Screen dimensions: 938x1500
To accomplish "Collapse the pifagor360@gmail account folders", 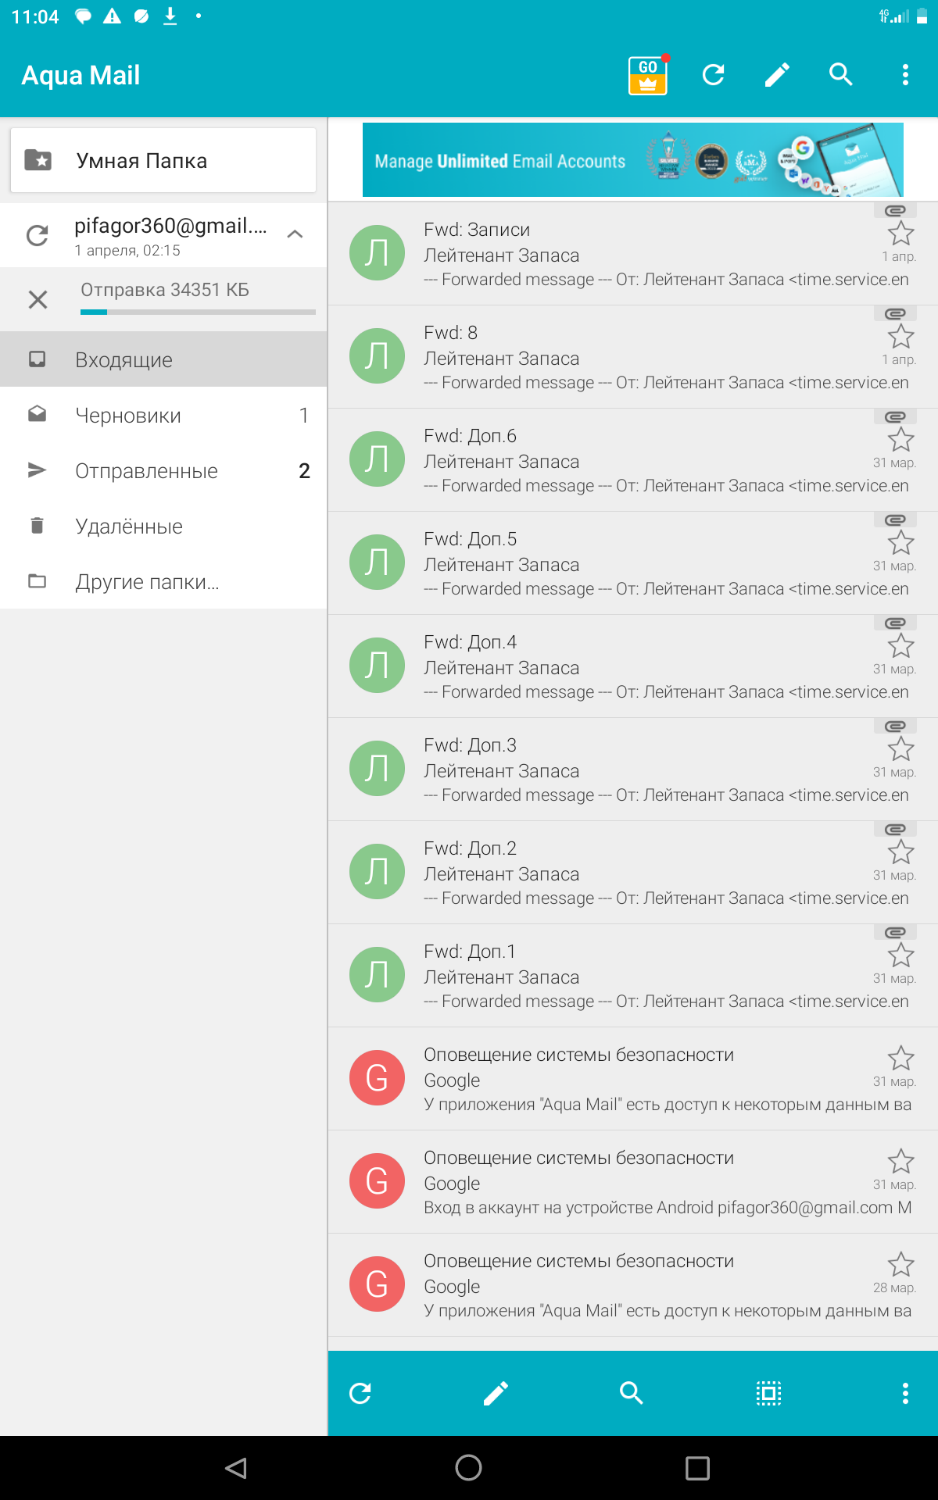I will tap(295, 234).
